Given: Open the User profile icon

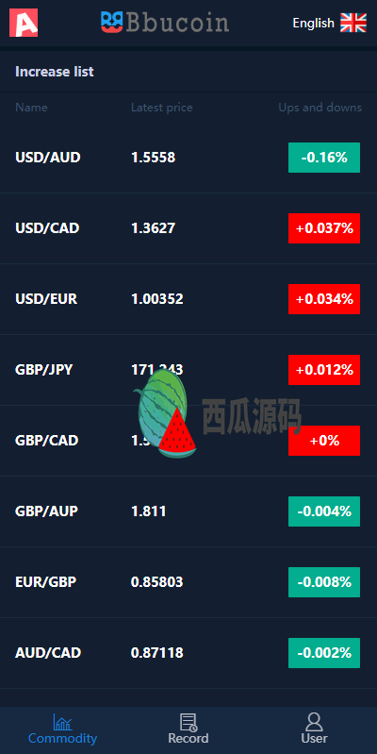Looking at the screenshot, I should 314,722.
